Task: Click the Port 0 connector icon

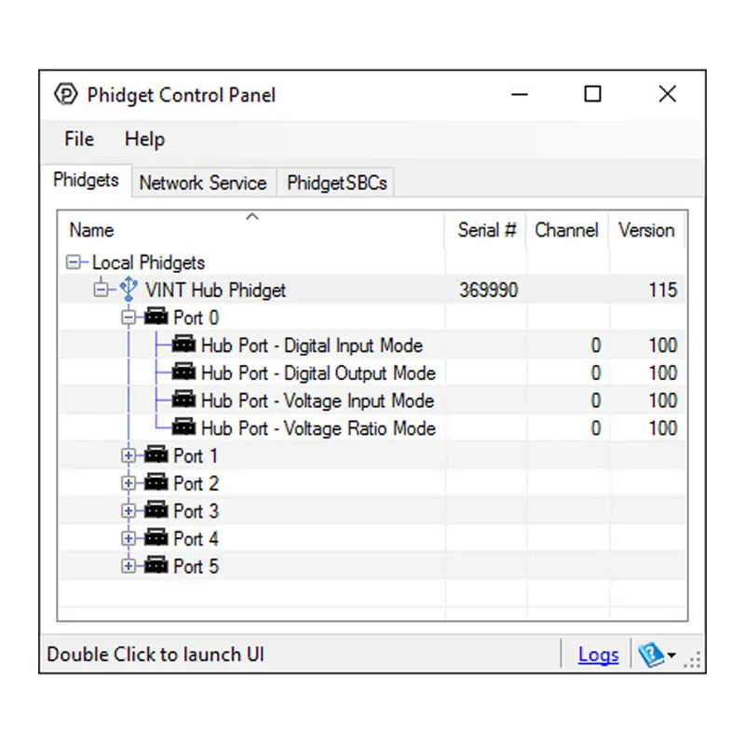Action: (156, 316)
